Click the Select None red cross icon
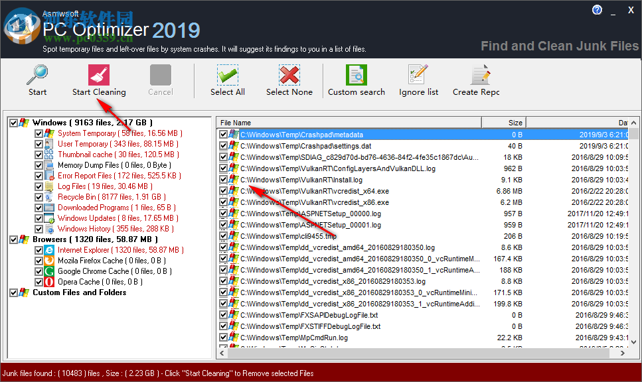The image size is (642, 382). point(289,75)
